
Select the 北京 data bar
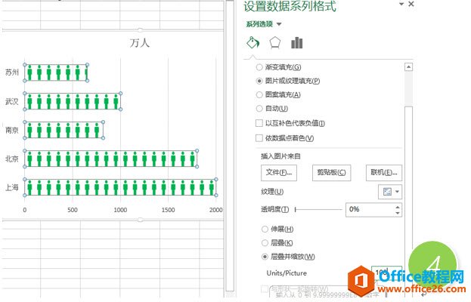[x=110, y=159]
